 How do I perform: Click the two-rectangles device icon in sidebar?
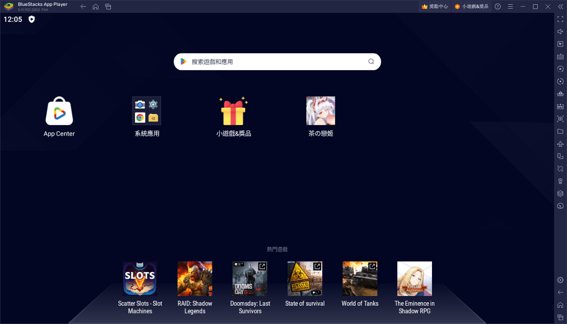(560, 156)
